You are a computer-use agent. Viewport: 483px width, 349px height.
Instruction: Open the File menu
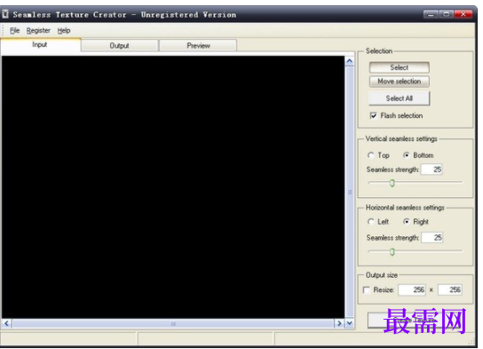(x=14, y=30)
